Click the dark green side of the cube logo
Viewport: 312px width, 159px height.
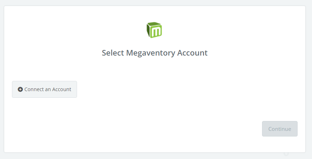[x=148, y=31]
